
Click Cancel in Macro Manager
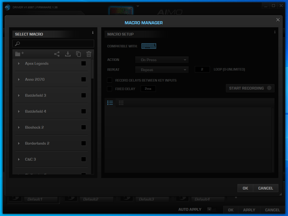(266, 188)
